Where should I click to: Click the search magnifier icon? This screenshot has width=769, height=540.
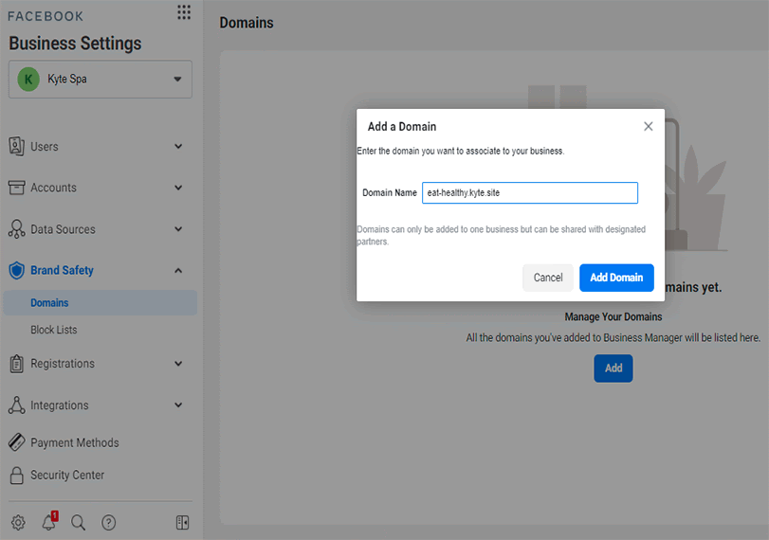(x=78, y=522)
